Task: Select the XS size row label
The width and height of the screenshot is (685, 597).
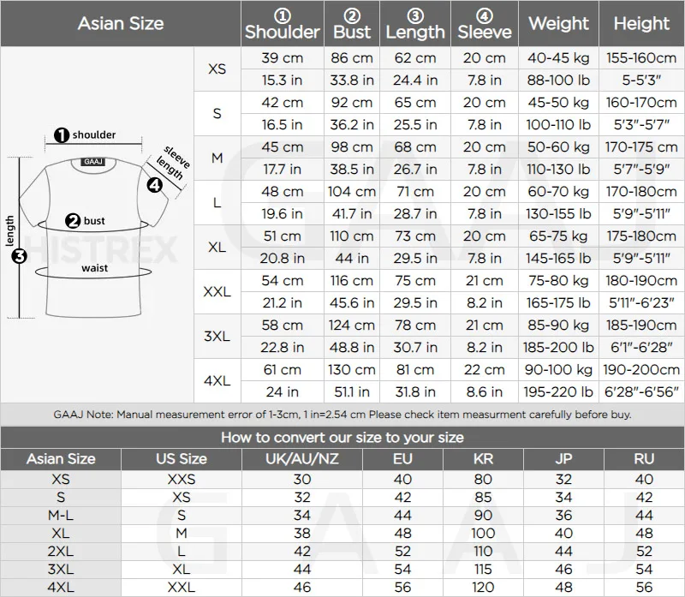Action: pyautogui.click(x=217, y=69)
